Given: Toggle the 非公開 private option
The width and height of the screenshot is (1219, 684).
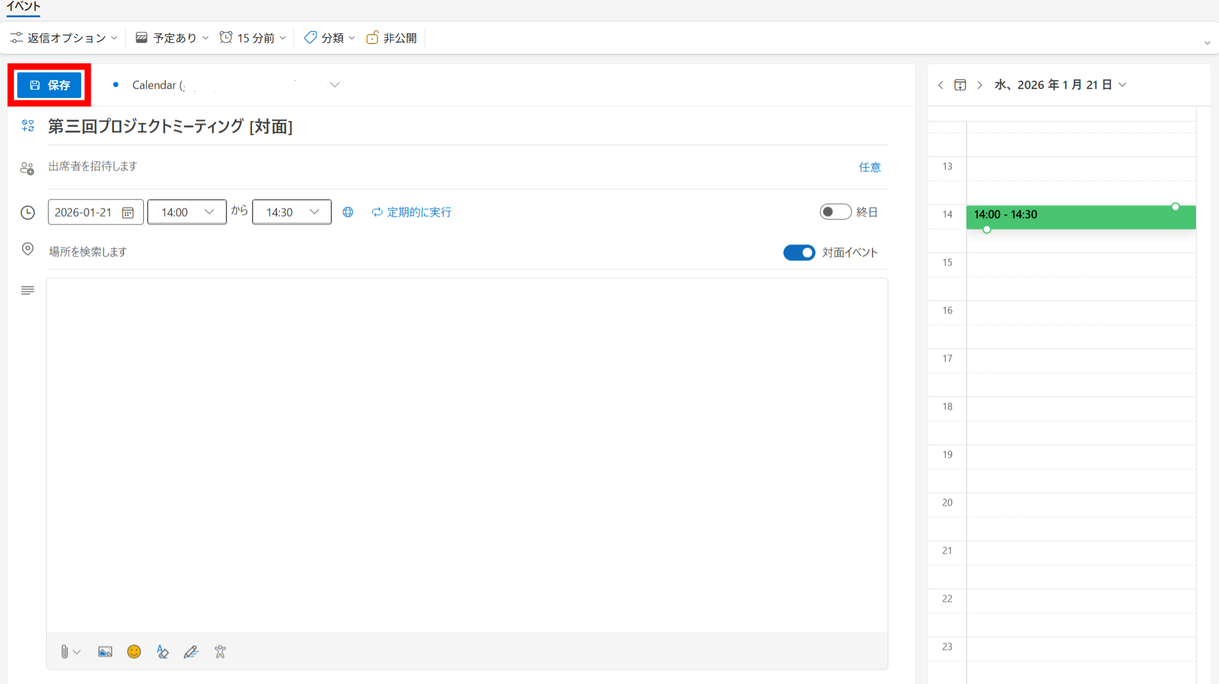Looking at the screenshot, I should pyautogui.click(x=391, y=38).
